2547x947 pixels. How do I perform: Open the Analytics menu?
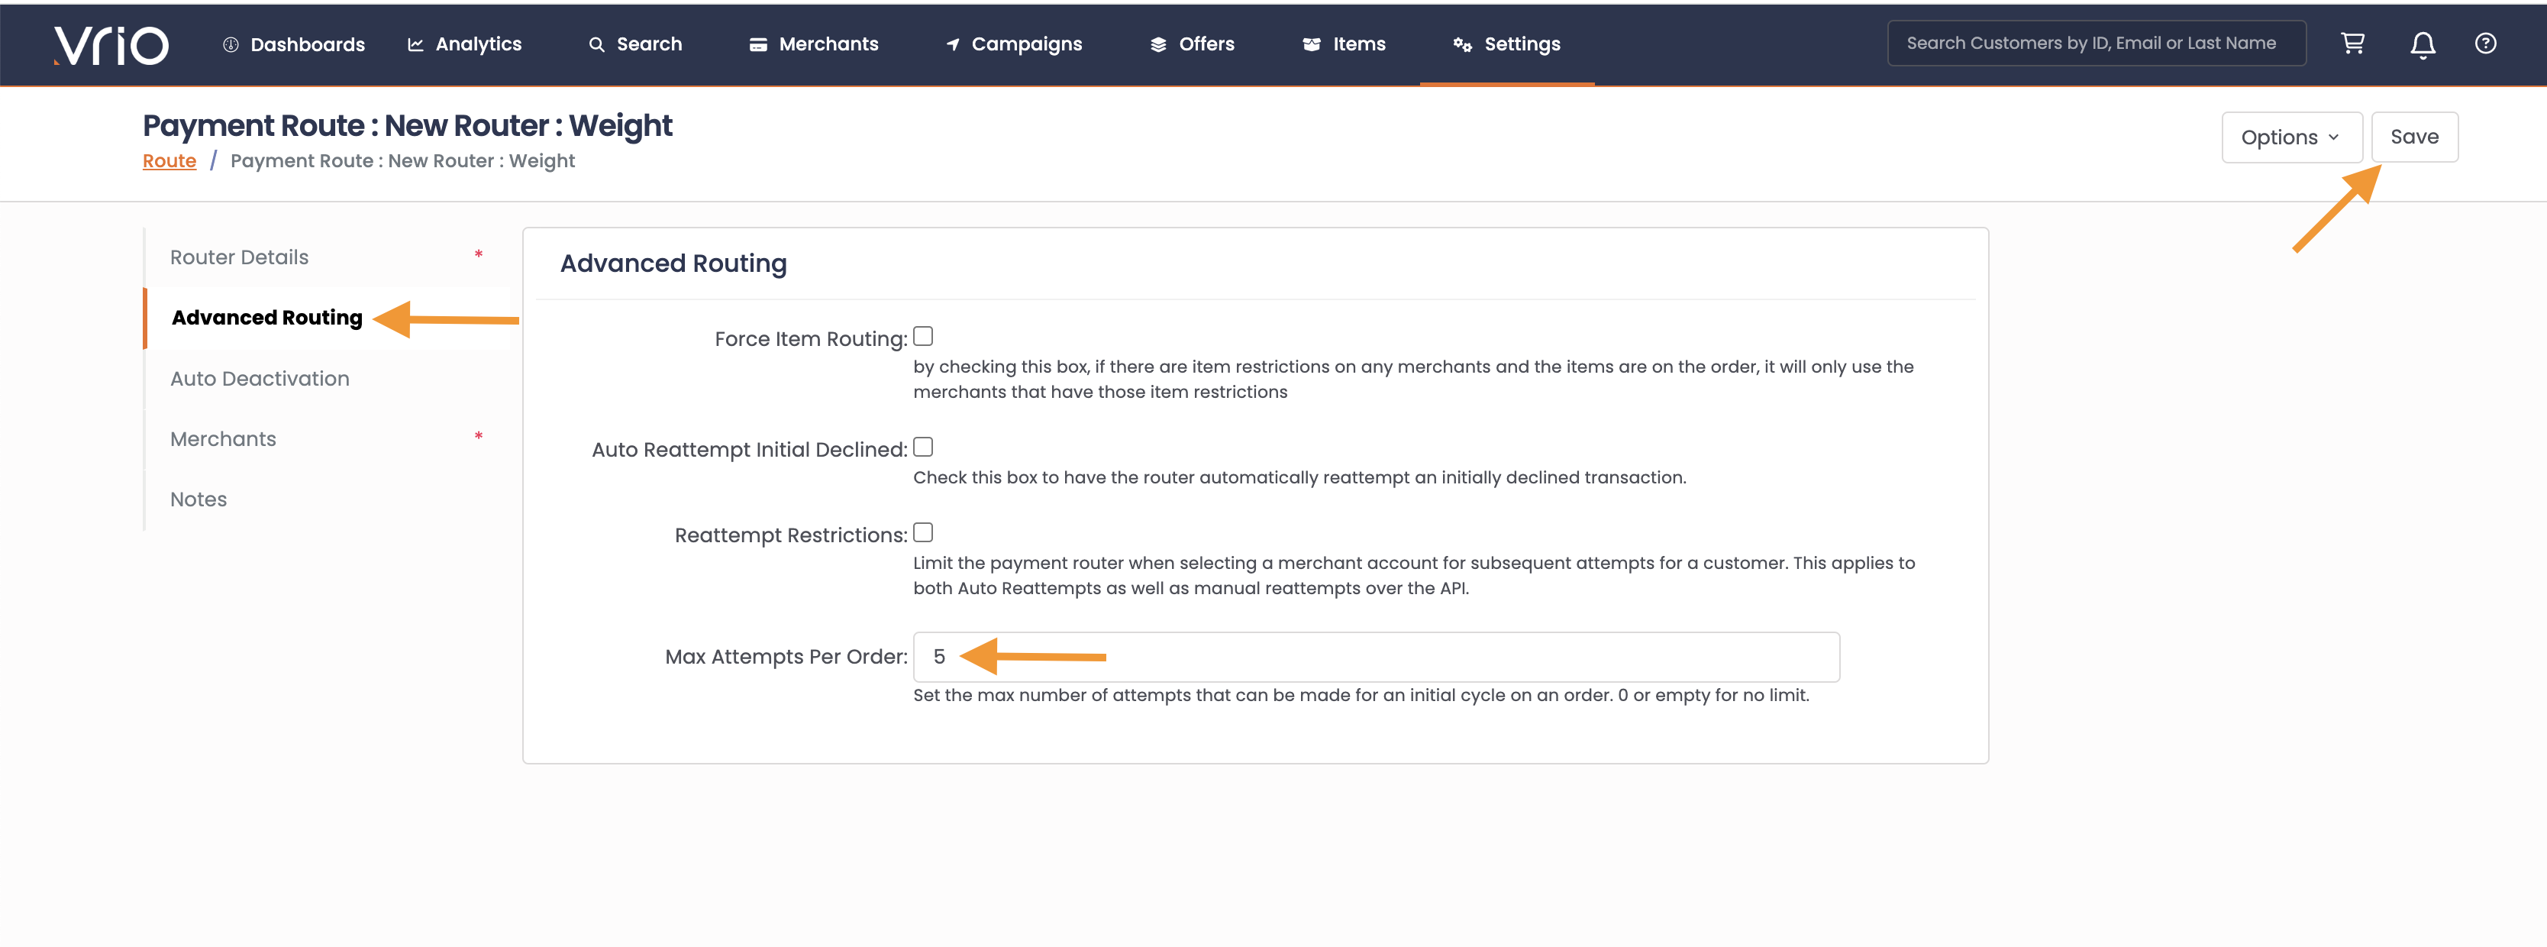tap(465, 44)
